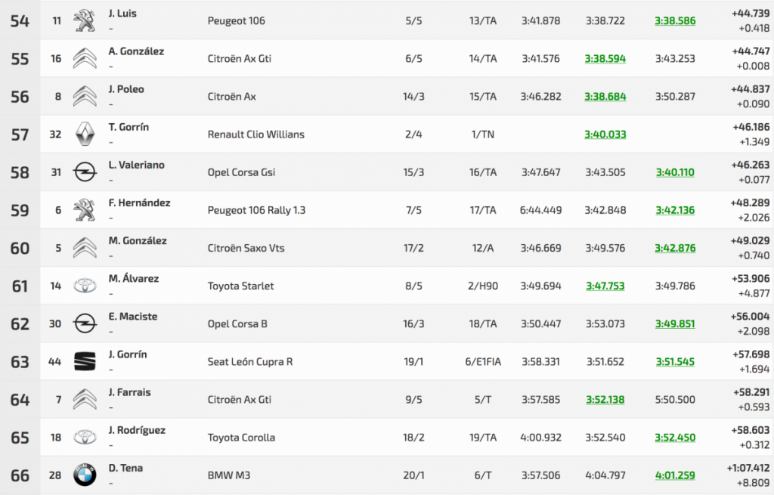Click the Renault Clio Willians car name
Image resolution: width=774 pixels, height=495 pixels.
click(255, 135)
